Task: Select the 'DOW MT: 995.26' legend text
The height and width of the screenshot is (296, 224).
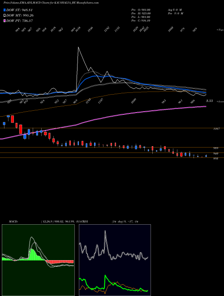Action: (20, 16)
